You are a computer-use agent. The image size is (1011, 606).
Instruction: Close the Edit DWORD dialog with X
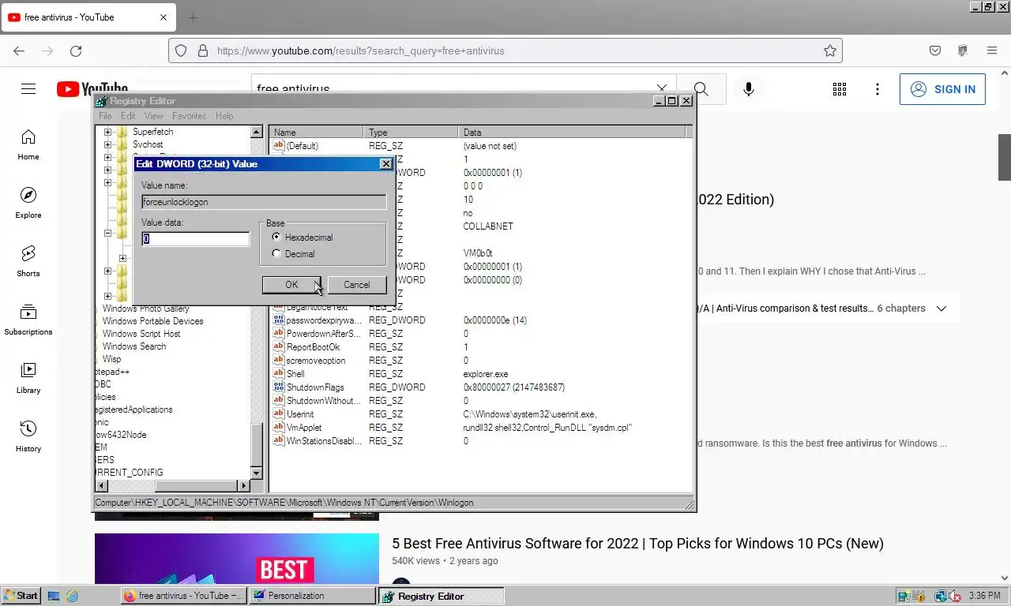[x=385, y=164]
